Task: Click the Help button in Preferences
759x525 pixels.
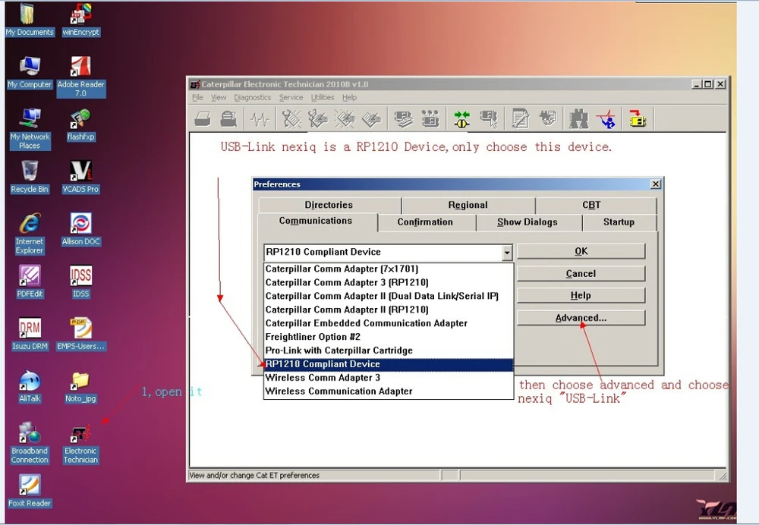Action: click(581, 295)
